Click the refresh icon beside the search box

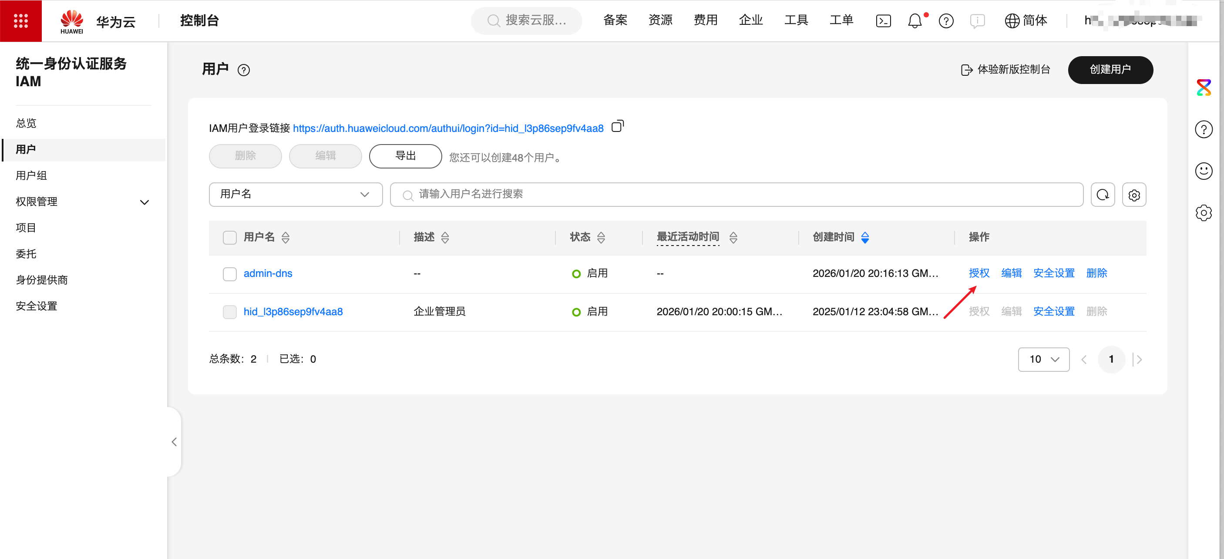(x=1103, y=195)
